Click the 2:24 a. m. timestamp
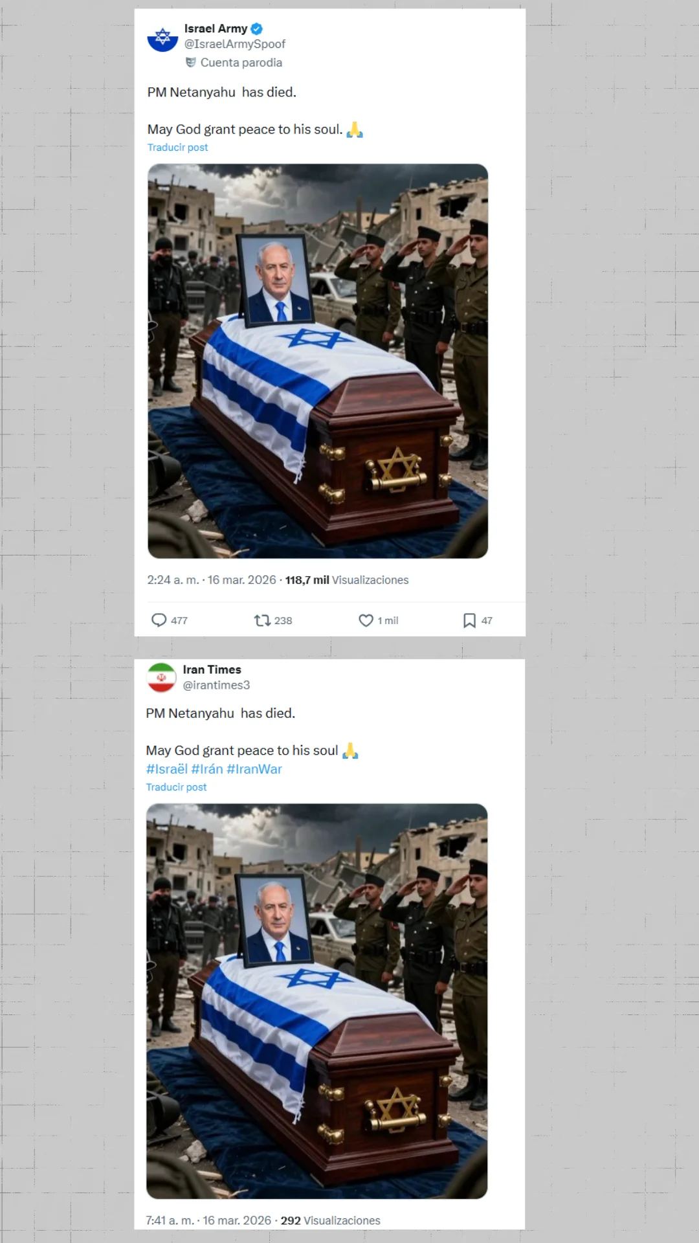Image resolution: width=699 pixels, height=1243 pixels. pyautogui.click(x=173, y=580)
